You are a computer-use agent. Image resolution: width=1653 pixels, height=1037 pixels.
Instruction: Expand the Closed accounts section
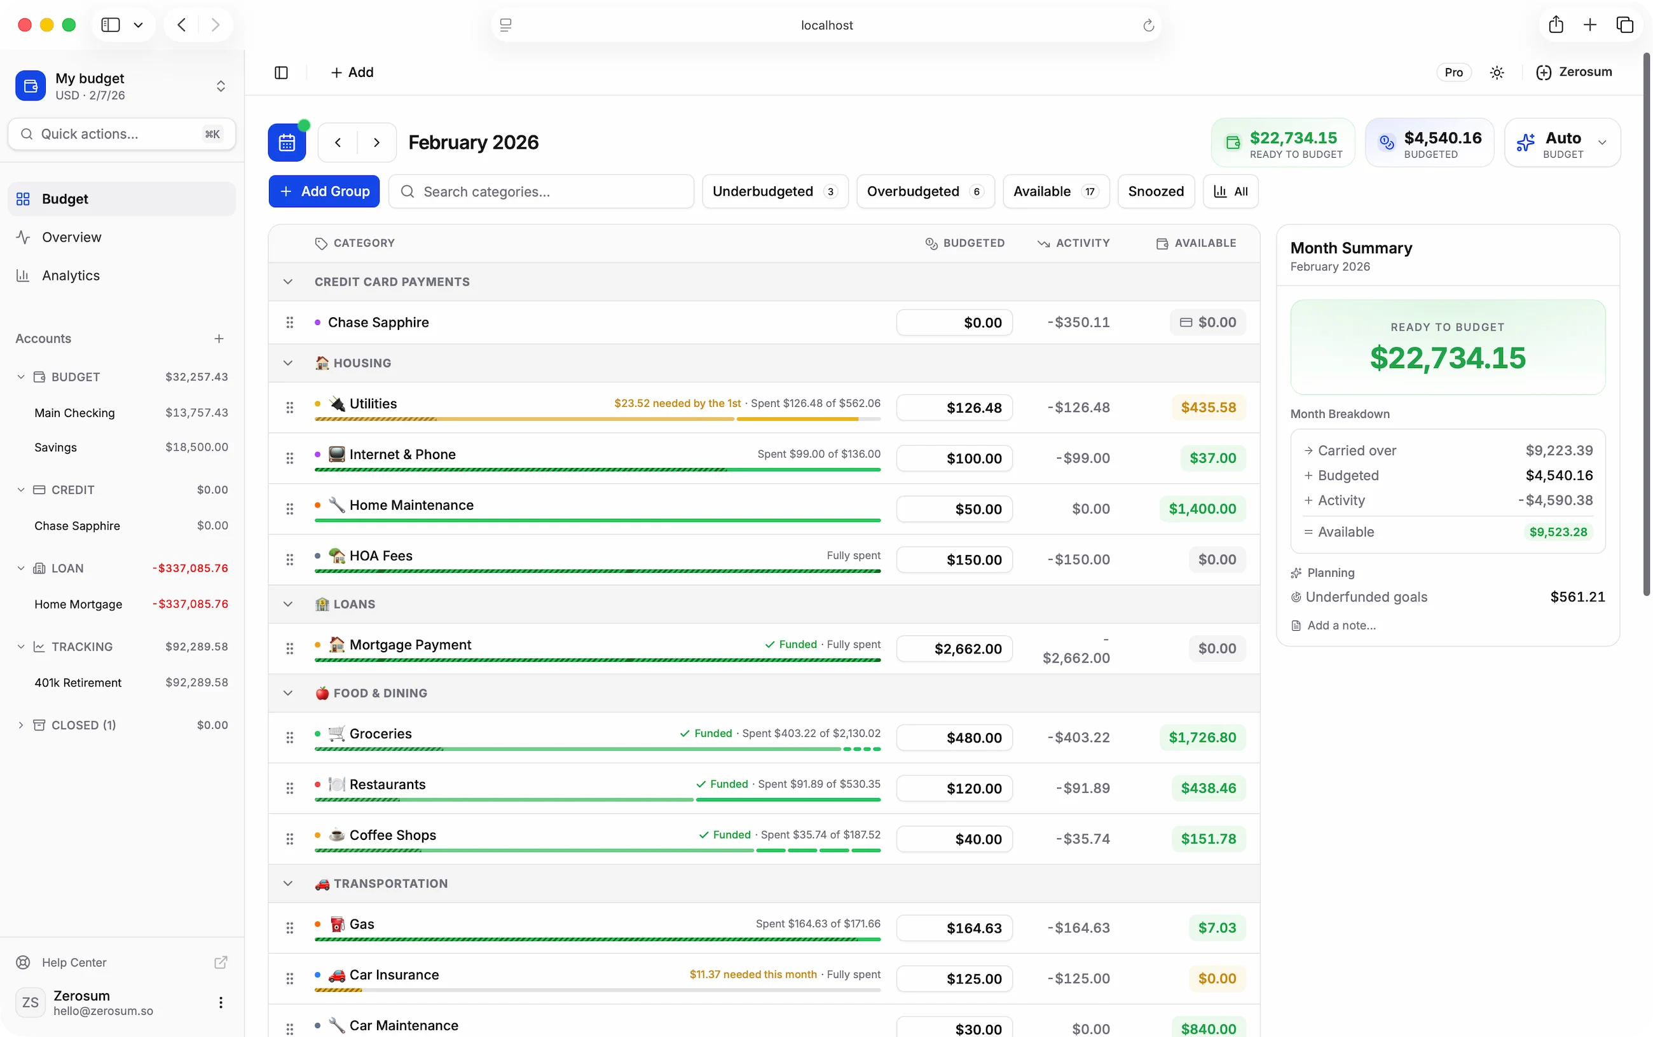click(x=20, y=724)
